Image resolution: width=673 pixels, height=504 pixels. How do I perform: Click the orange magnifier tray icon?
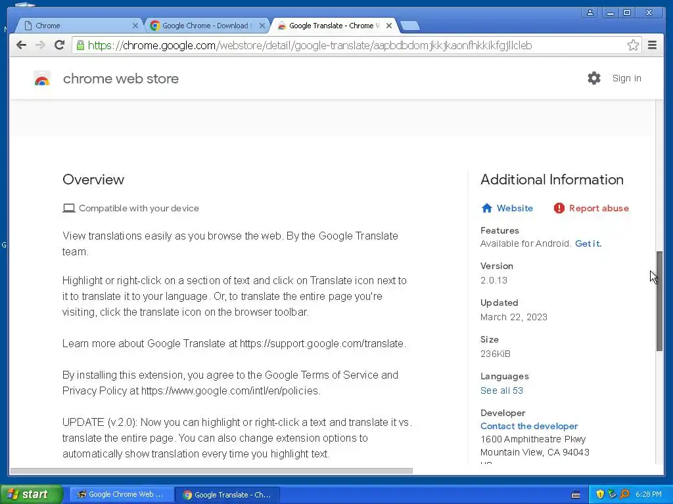click(624, 494)
